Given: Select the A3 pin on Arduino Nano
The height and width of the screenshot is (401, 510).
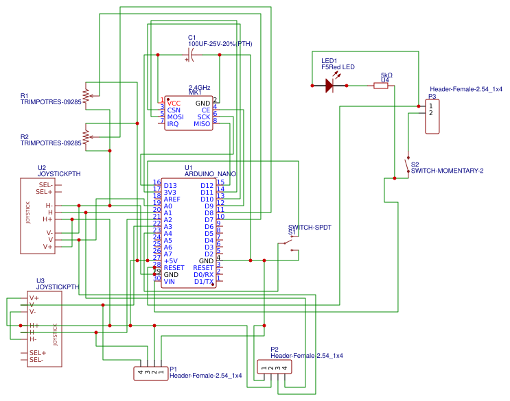Looking at the screenshot, I should (168, 227).
